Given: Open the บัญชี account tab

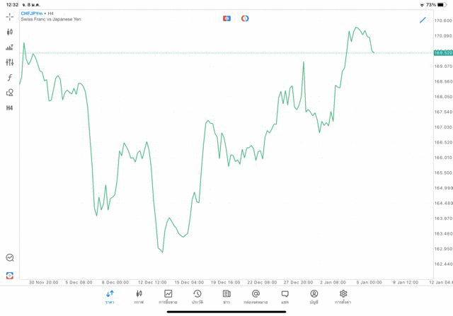Looking at the screenshot, I should click(314, 296).
